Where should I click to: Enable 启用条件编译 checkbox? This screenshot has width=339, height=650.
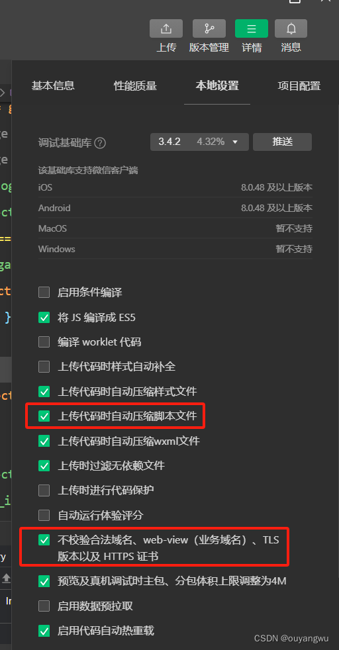pyautogui.click(x=44, y=293)
